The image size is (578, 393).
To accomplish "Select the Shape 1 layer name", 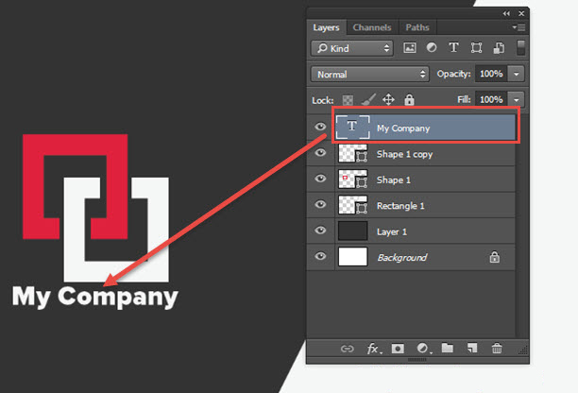I will coord(393,179).
